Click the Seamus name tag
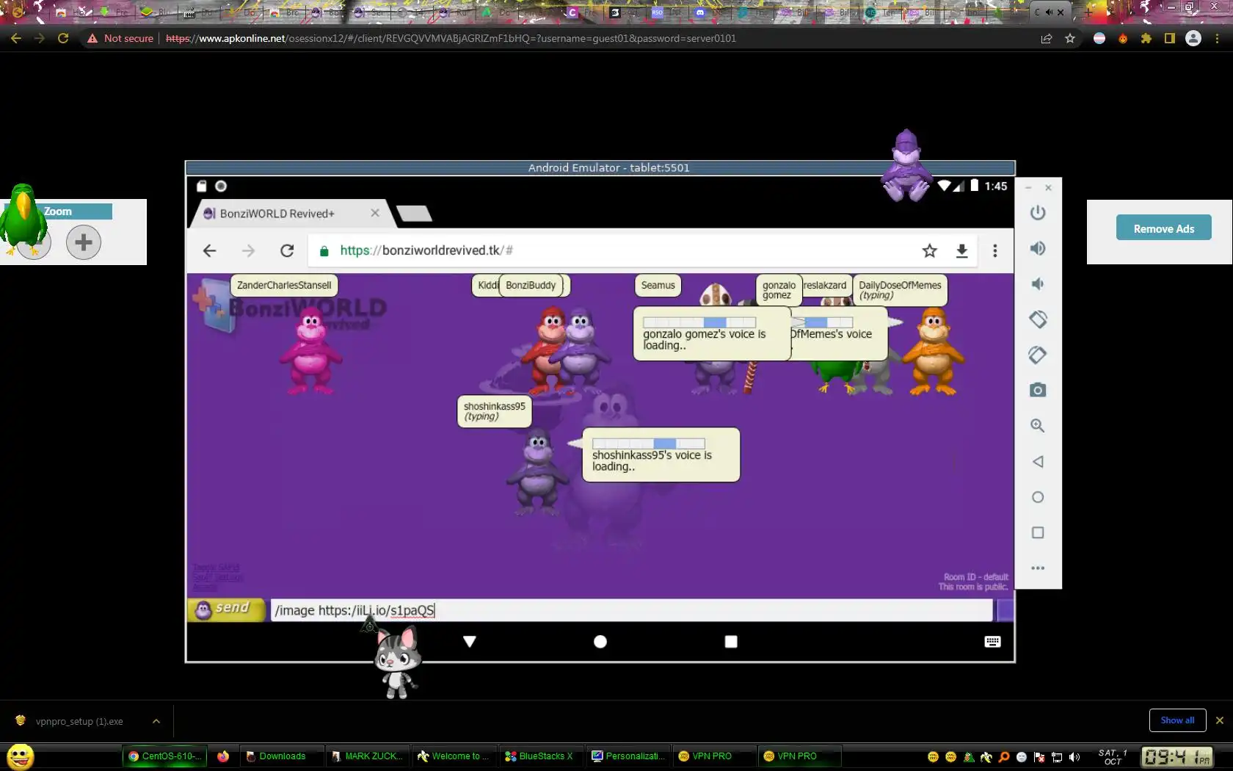Screen dimensions: 1233x771 [658, 286]
